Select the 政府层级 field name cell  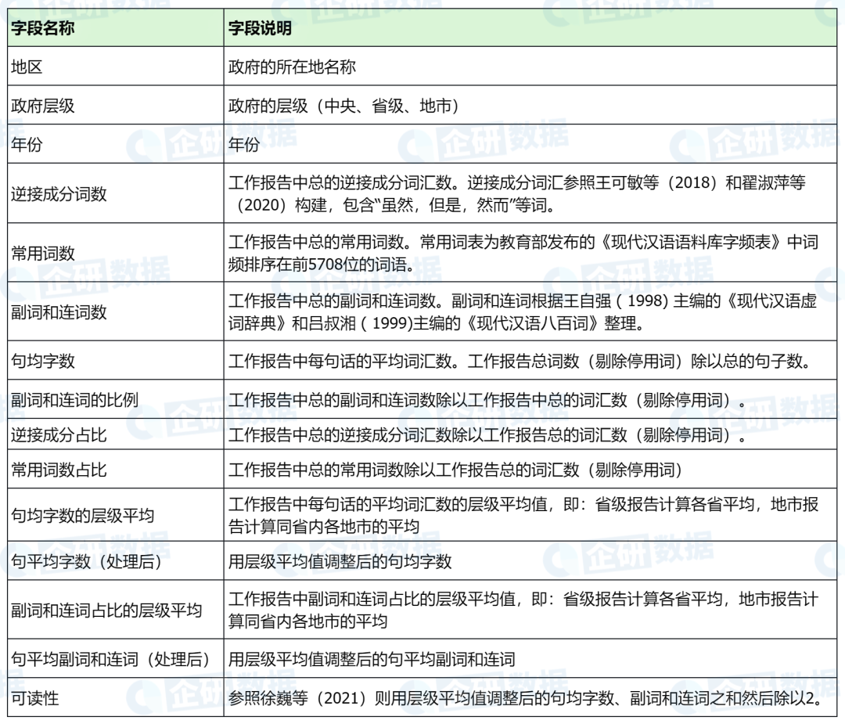[116, 105]
